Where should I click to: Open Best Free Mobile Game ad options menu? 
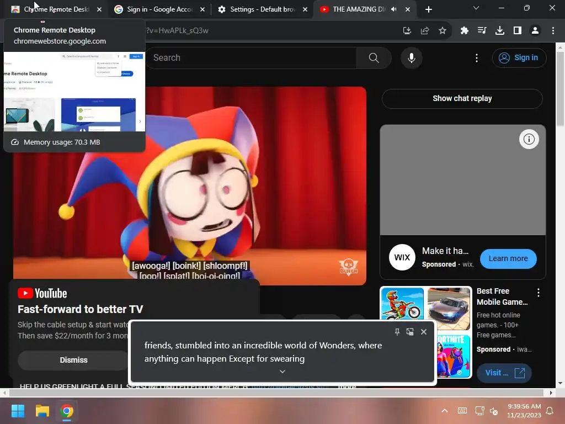click(x=539, y=293)
